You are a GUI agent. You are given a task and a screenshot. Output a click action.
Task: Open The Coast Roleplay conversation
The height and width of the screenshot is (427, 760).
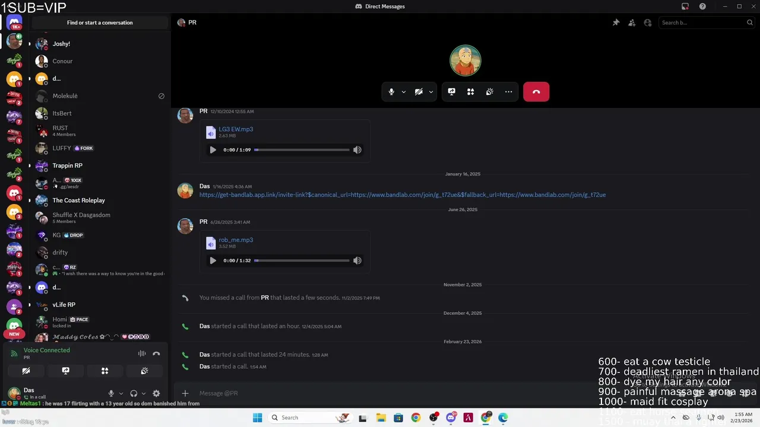100,200
